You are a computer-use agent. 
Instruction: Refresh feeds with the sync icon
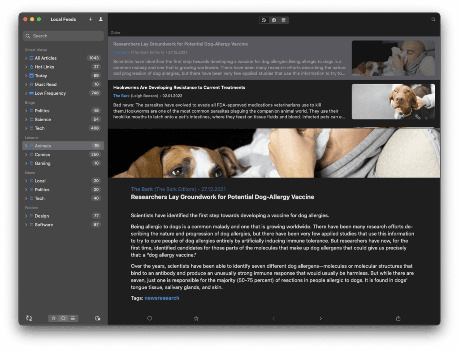pyautogui.click(x=29, y=318)
